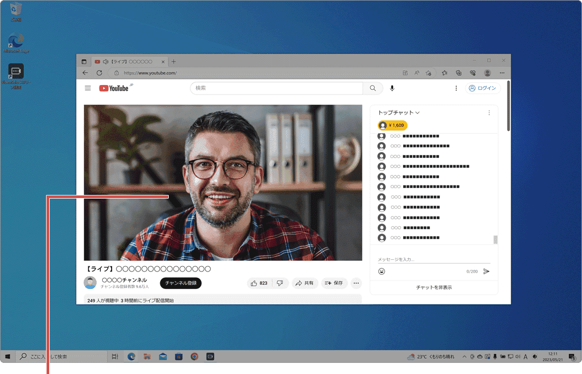Screen dimensions: 582x374
Task: Open the YouTube hamburger guide menu
Action: pyautogui.click(x=88, y=88)
